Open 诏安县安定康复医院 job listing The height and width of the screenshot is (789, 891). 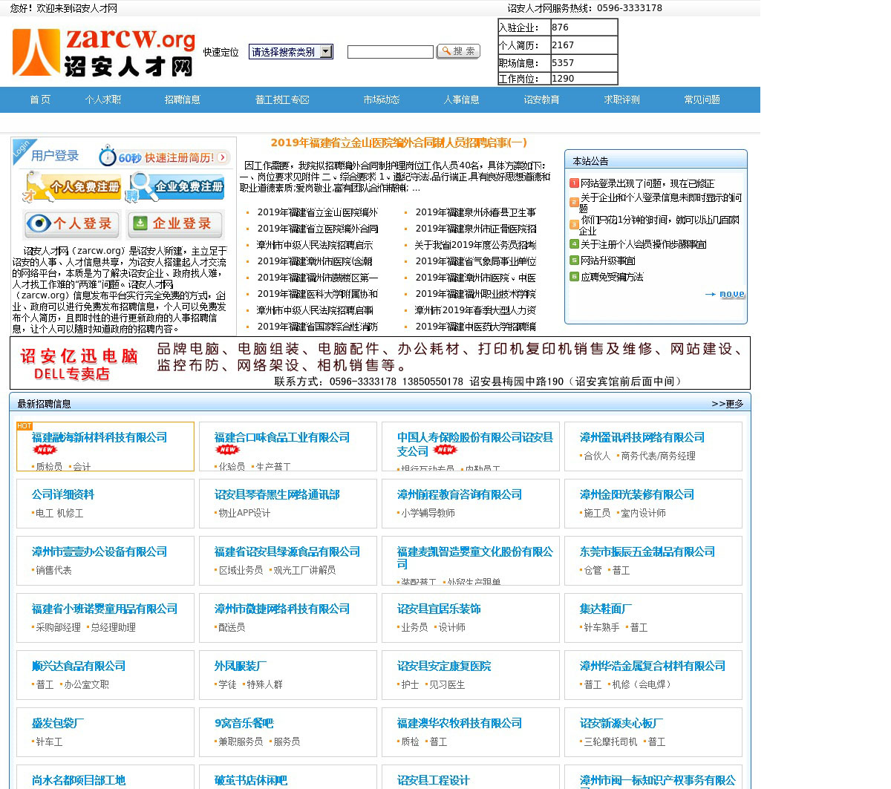(444, 666)
